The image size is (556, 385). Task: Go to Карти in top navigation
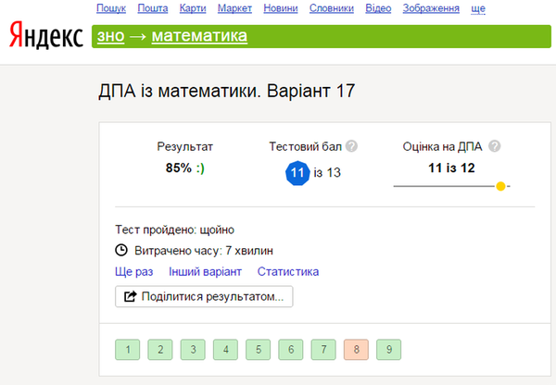pyautogui.click(x=193, y=8)
